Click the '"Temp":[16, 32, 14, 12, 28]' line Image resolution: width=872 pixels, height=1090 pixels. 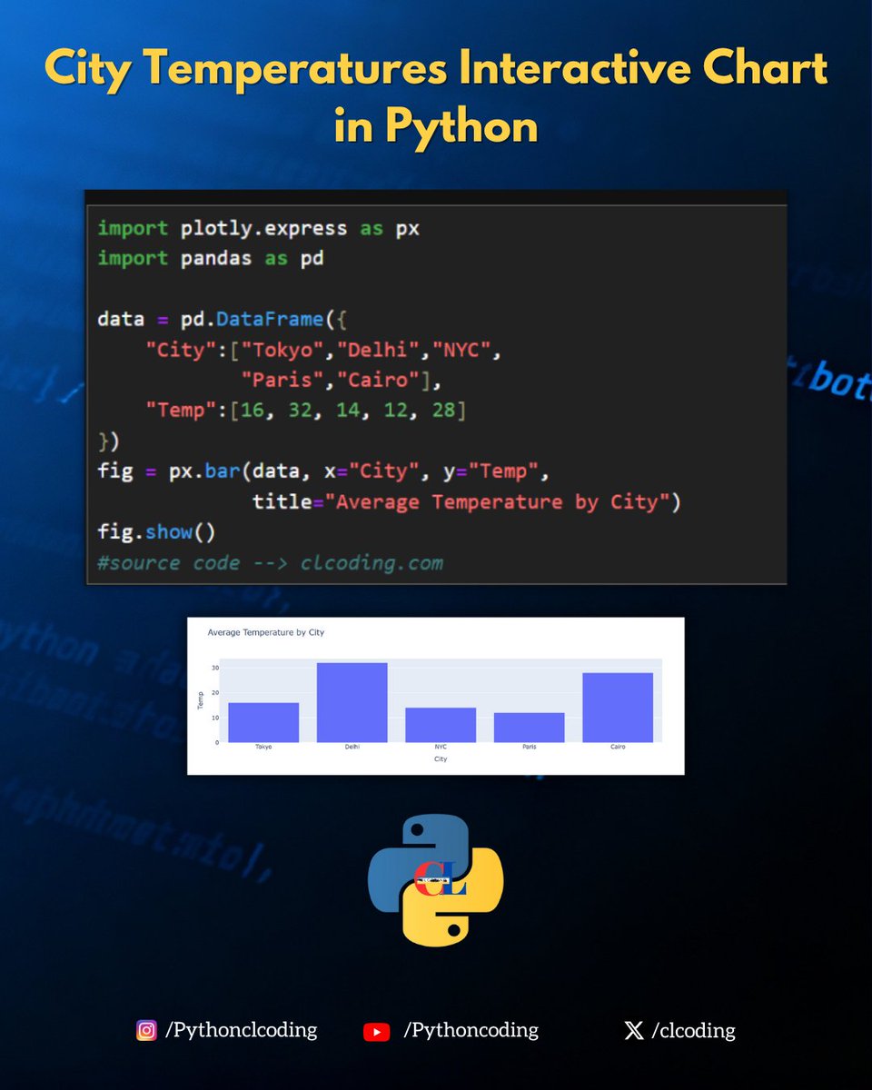pos(305,411)
